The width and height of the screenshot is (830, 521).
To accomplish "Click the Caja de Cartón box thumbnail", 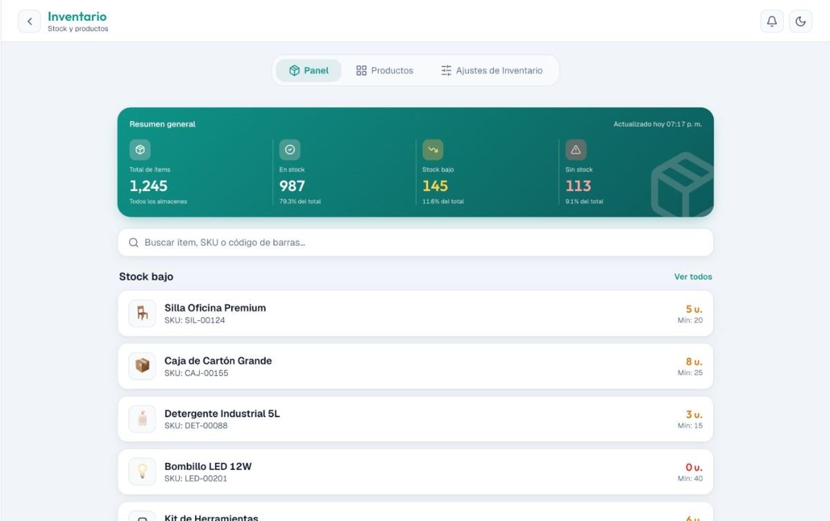I will [142, 366].
